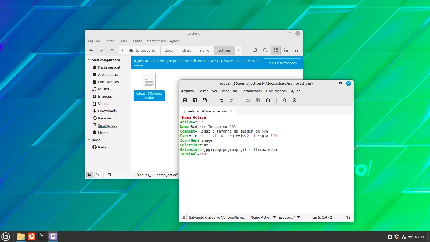The image size is (430, 242).
Task: Open the Marcadores menu in Nemo
Action: 156,41
